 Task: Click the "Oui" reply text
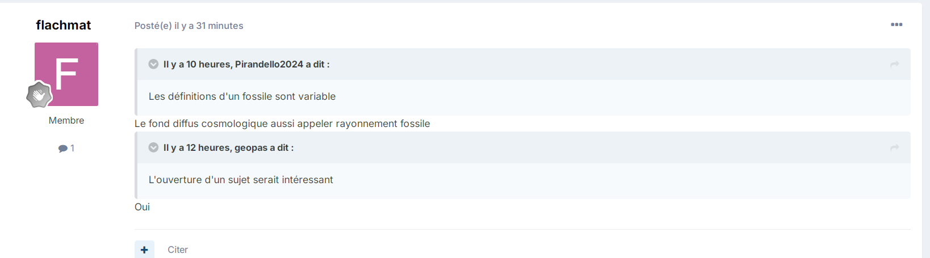(x=142, y=207)
